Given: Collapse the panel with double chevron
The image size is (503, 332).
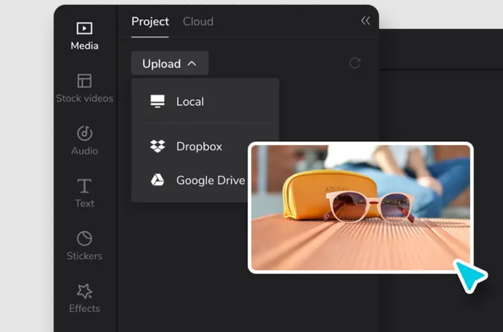Looking at the screenshot, I should pos(365,21).
